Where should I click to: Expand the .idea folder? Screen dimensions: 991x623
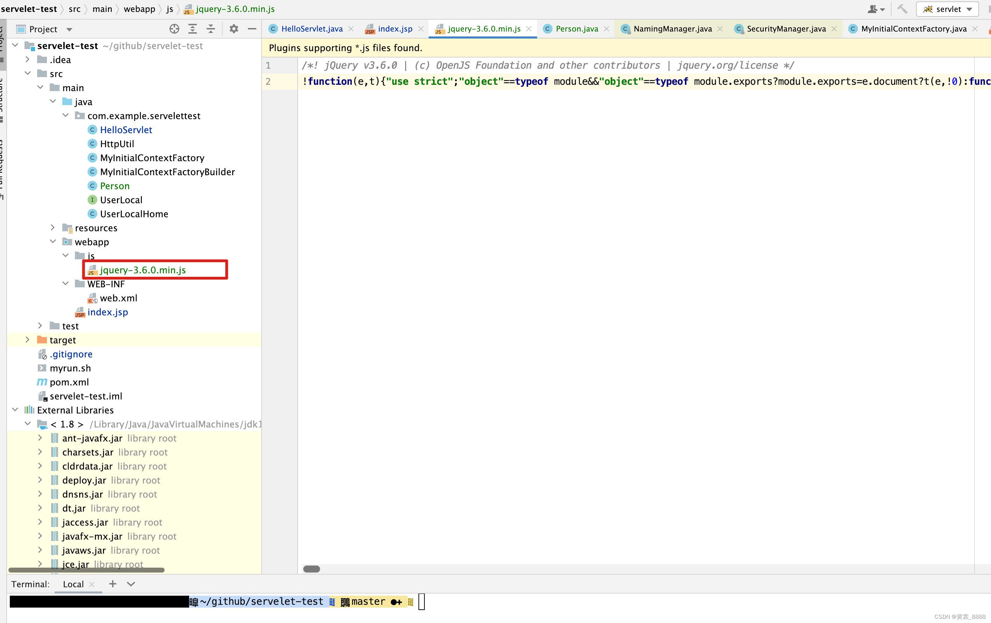[28, 59]
